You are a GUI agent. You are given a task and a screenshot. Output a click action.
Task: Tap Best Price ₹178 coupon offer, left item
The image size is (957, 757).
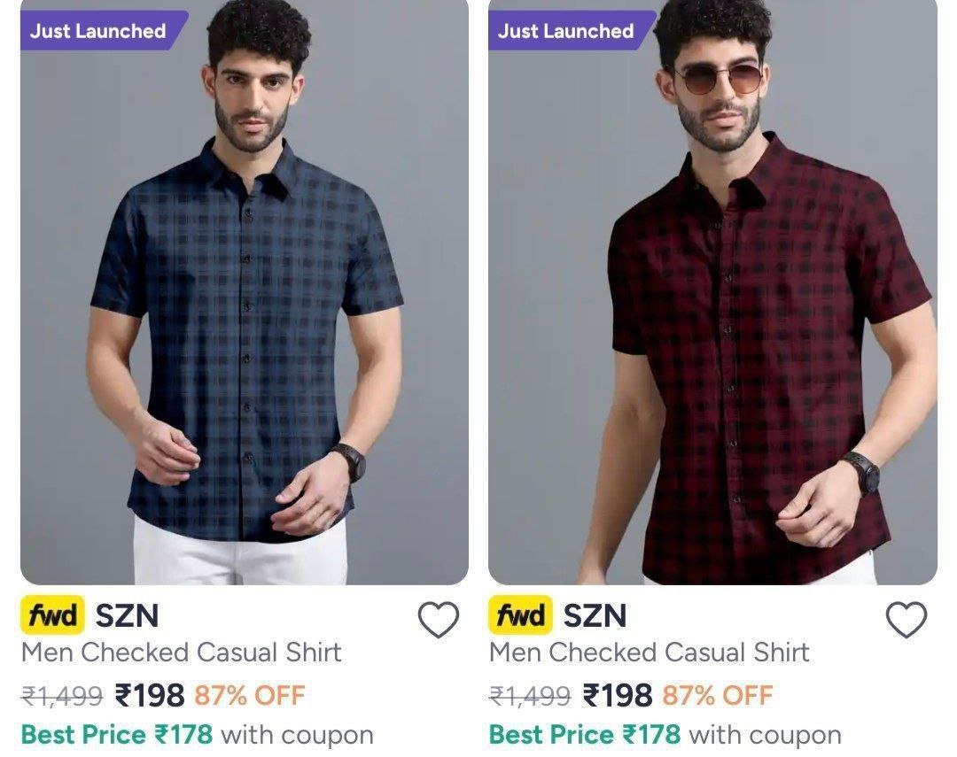click(x=197, y=735)
